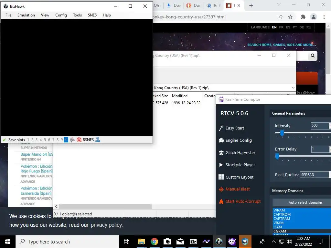This screenshot has height=248, width=331.
Task: Click the Chrome share page icon
Action: (280, 17)
